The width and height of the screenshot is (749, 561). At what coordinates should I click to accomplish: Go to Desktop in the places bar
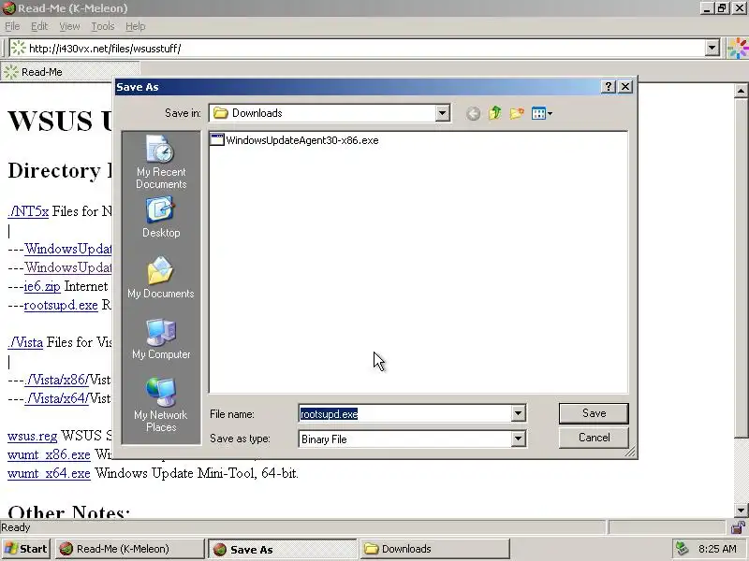click(161, 218)
